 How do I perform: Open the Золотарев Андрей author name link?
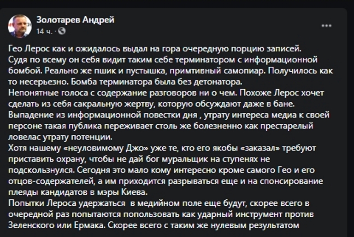tap(75, 20)
